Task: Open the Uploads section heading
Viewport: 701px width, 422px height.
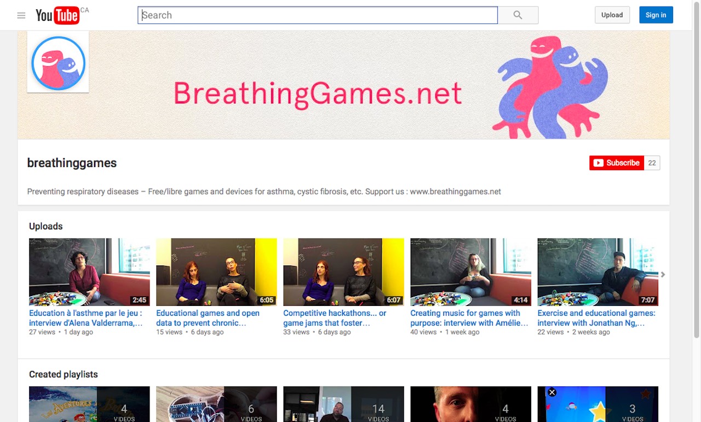Action: click(x=46, y=227)
